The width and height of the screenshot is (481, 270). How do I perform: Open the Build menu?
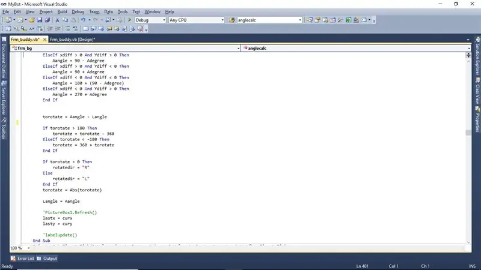[x=62, y=11]
